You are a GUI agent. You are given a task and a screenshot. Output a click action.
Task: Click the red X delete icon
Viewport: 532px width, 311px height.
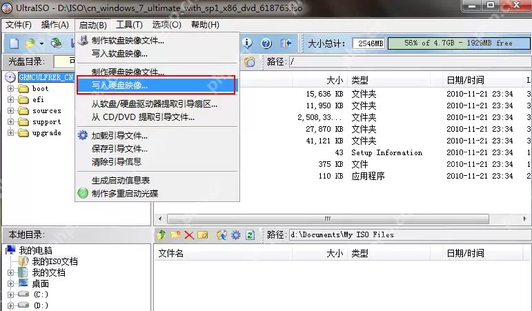[x=189, y=235]
